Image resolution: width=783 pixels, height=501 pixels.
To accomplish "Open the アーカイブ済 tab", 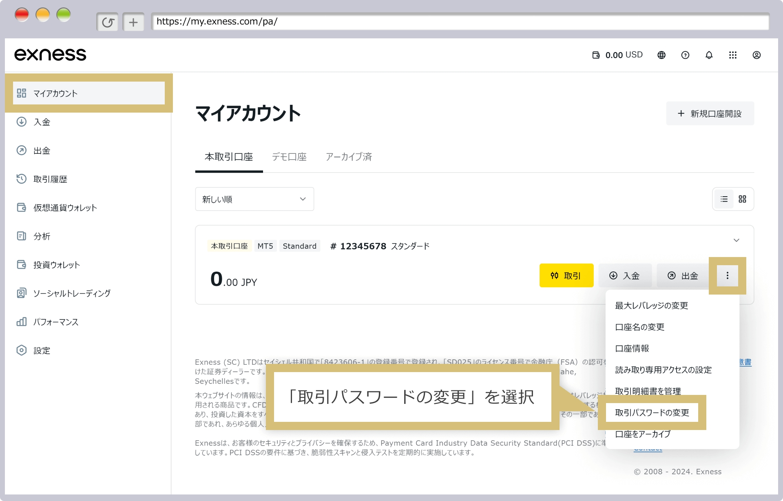I will tap(349, 157).
